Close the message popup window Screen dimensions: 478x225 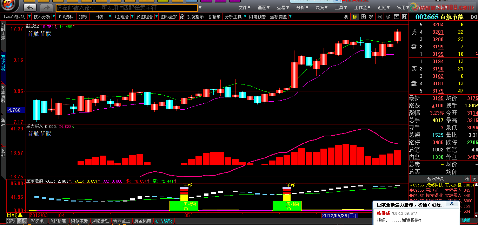(x=452, y=204)
